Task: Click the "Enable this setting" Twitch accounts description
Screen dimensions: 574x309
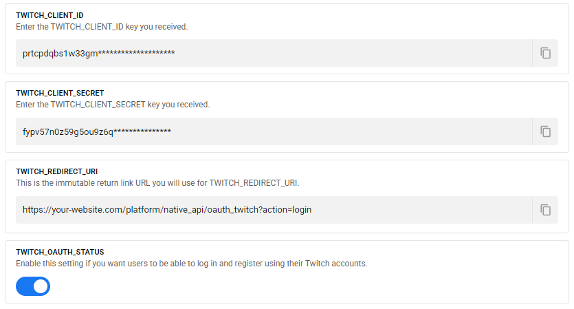Action: [191, 263]
